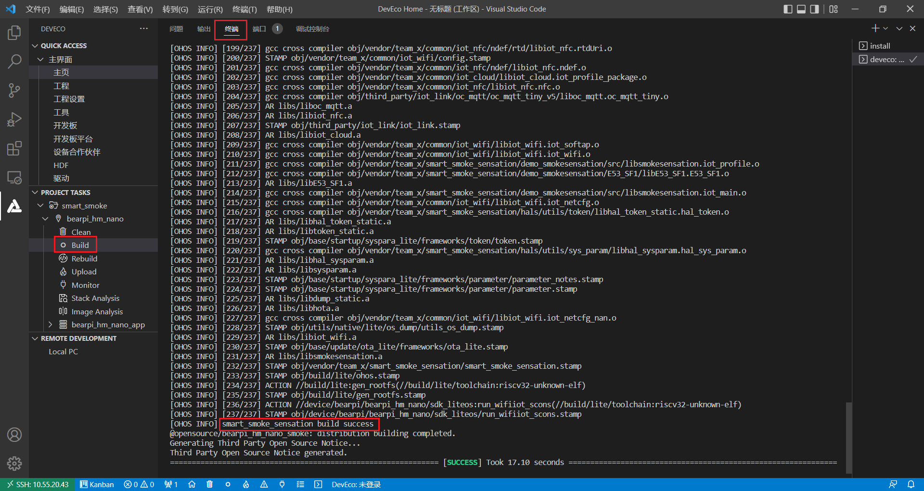Click the forwarded ports indicator showing 1
The width and height of the screenshot is (924, 491).
point(171,484)
